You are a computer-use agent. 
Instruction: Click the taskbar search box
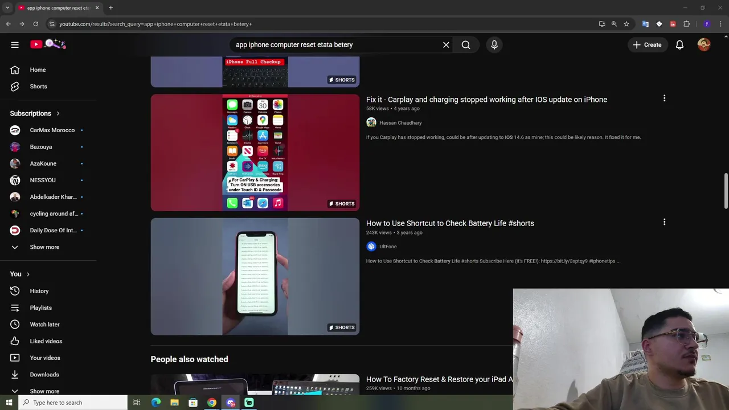pyautogui.click(x=72, y=403)
